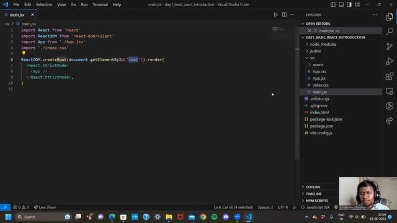Open the Run and Debug view
The width and height of the screenshot is (397, 223).
[390, 61]
